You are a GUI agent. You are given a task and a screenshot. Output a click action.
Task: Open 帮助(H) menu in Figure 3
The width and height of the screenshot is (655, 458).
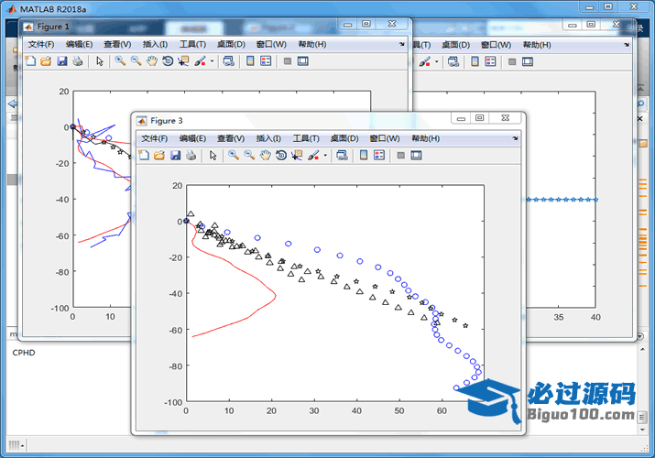point(425,138)
